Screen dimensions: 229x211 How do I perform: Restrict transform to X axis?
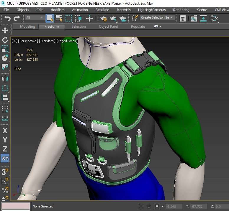(5, 131)
